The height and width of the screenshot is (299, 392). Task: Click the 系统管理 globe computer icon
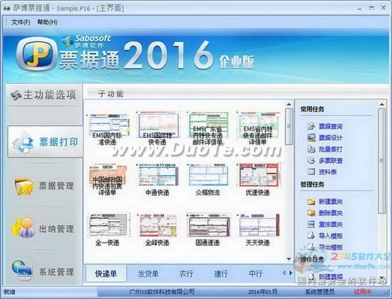[22, 271]
